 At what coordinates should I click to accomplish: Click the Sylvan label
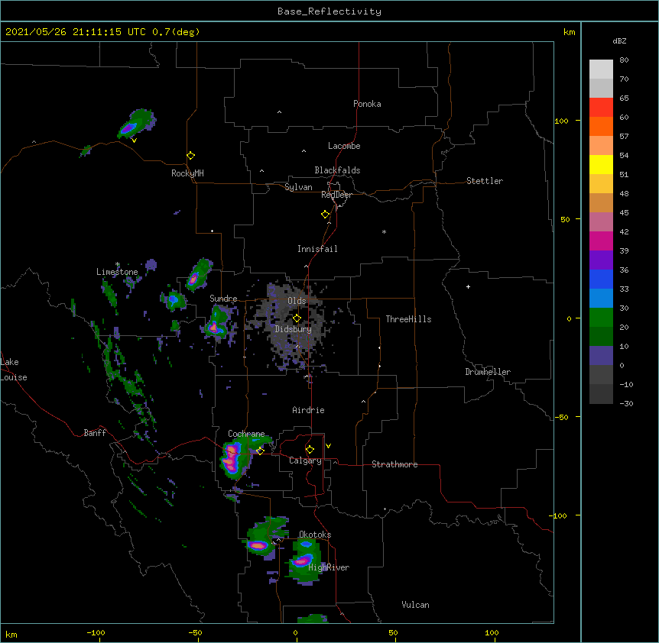pyautogui.click(x=298, y=187)
